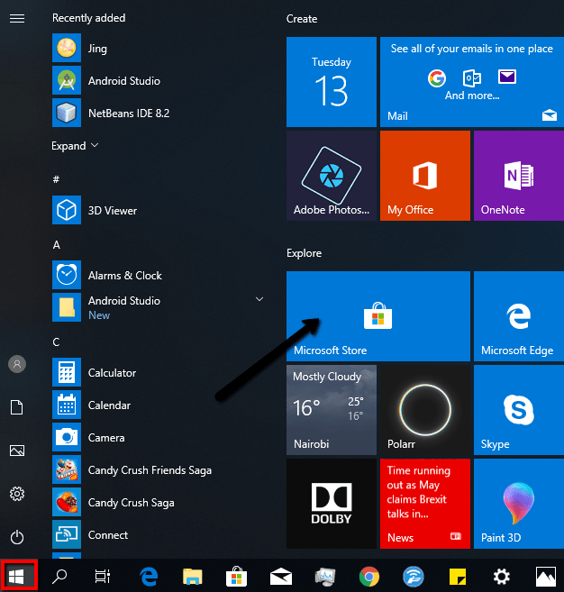This screenshot has height=592, width=564.
Task: Open Photos from the taskbar
Action: point(546,577)
